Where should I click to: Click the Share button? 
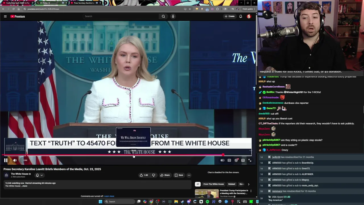coord(165,175)
